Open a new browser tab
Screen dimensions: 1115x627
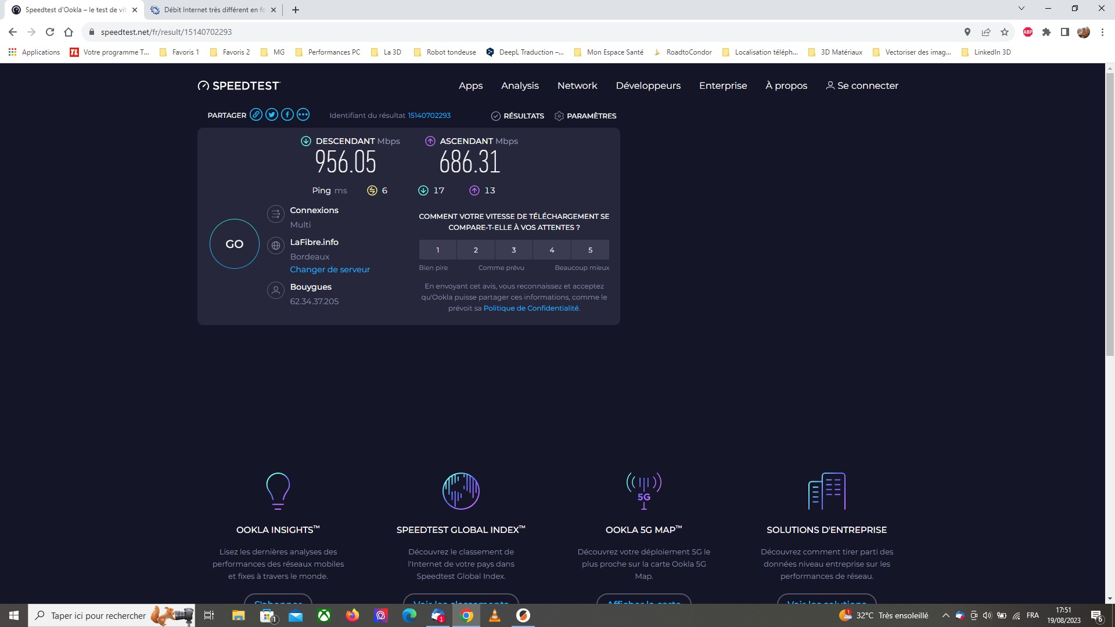295,10
